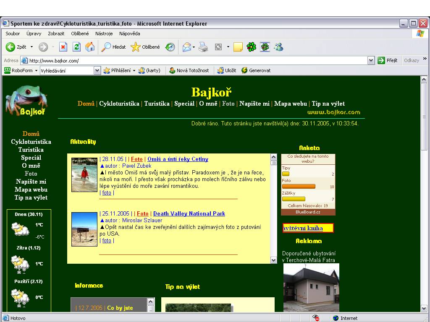This screenshot has height=322, width=430.
Task: Click BlueBoard.cz poll footer link
Action: coord(308,212)
